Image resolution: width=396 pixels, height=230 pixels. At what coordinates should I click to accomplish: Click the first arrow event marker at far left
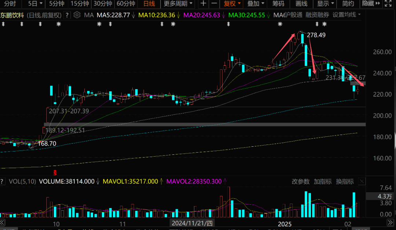(3, 24)
